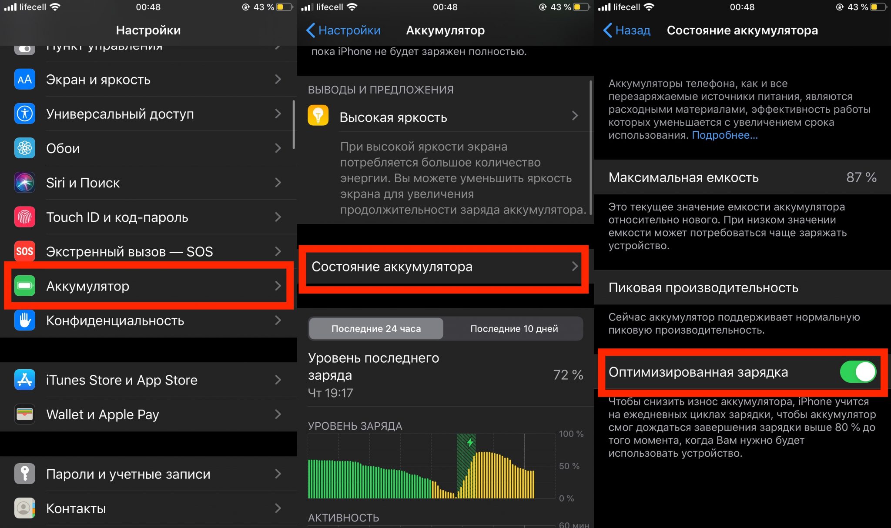Select the Последние 24 часа tab
This screenshot has height=528, width=891.
point(376,328)
